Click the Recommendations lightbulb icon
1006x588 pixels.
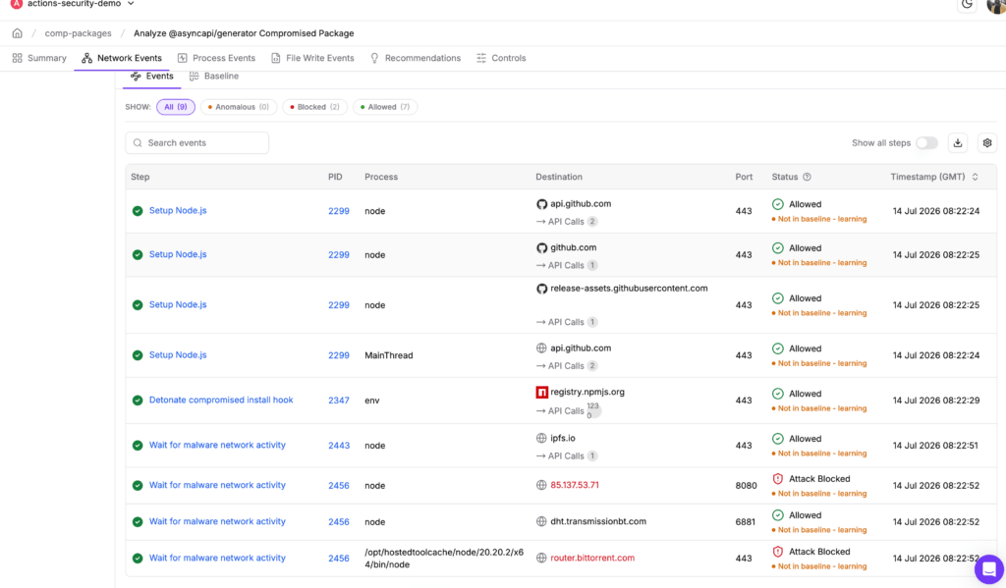(x=374, y=58)
